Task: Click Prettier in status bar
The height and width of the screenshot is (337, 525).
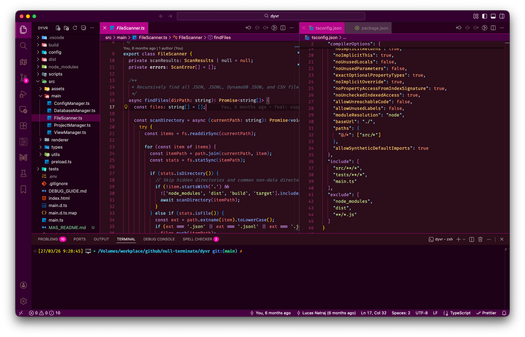Action: (486, 313)
